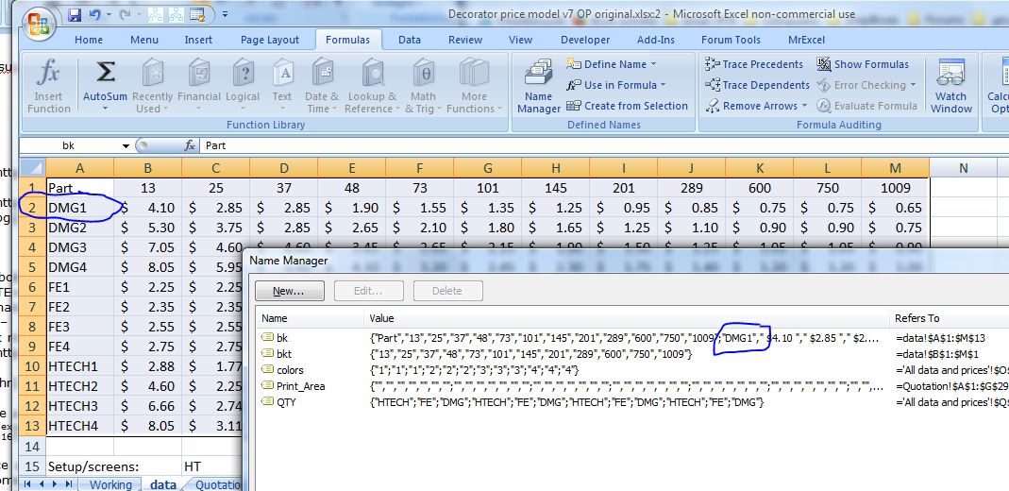Sort by the Value column header

[x=628, y=318]
